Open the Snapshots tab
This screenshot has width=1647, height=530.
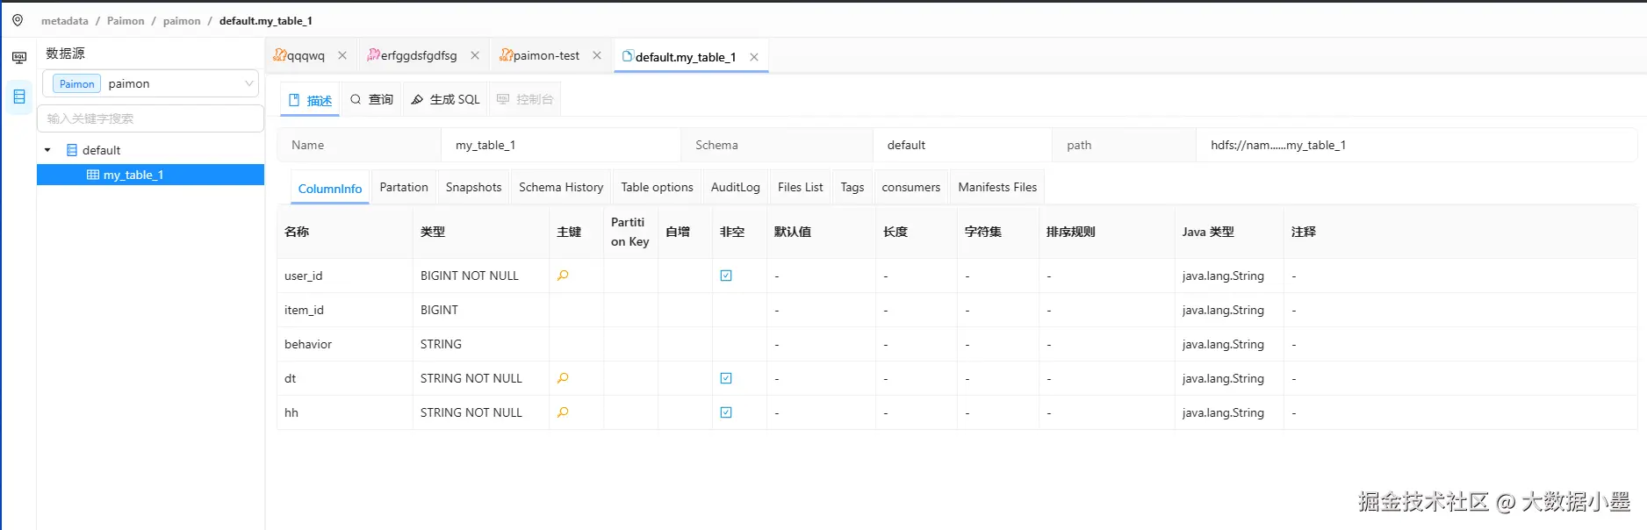coord(473,187)
